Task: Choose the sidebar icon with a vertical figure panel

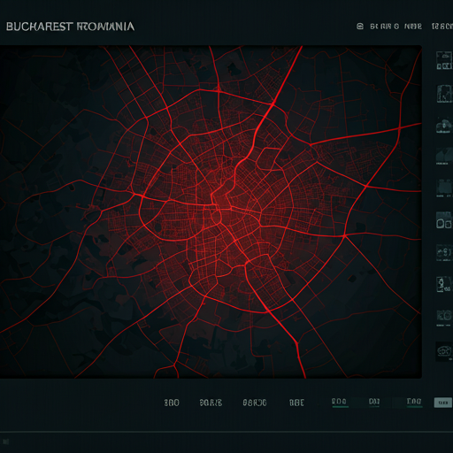Action: click(444, 285)
